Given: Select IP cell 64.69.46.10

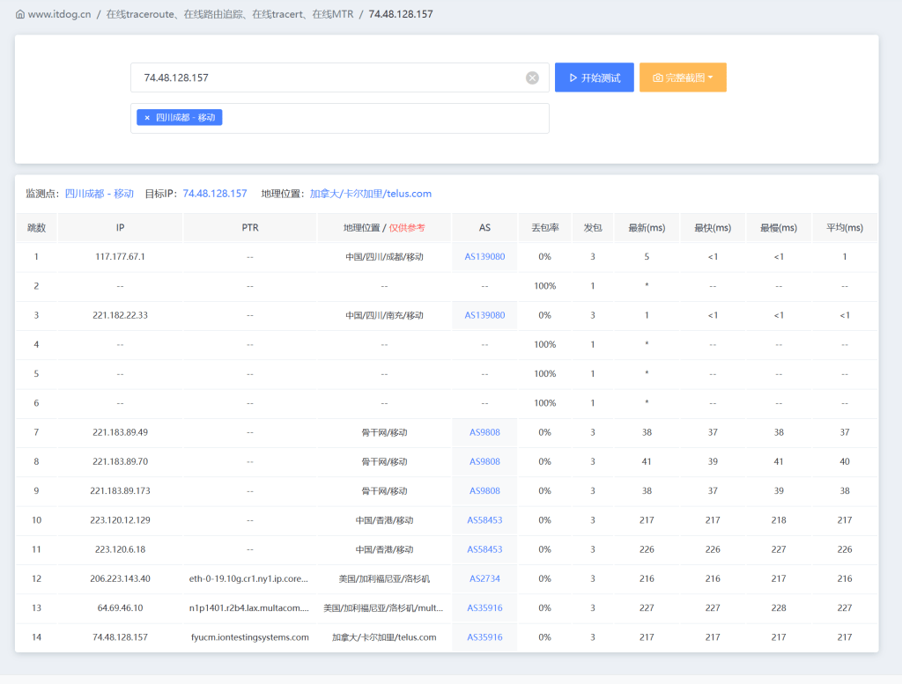Looking at the screenshot, I should click(x=120, y=608).
